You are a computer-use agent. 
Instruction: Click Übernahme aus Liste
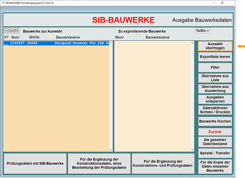point(215,78)
